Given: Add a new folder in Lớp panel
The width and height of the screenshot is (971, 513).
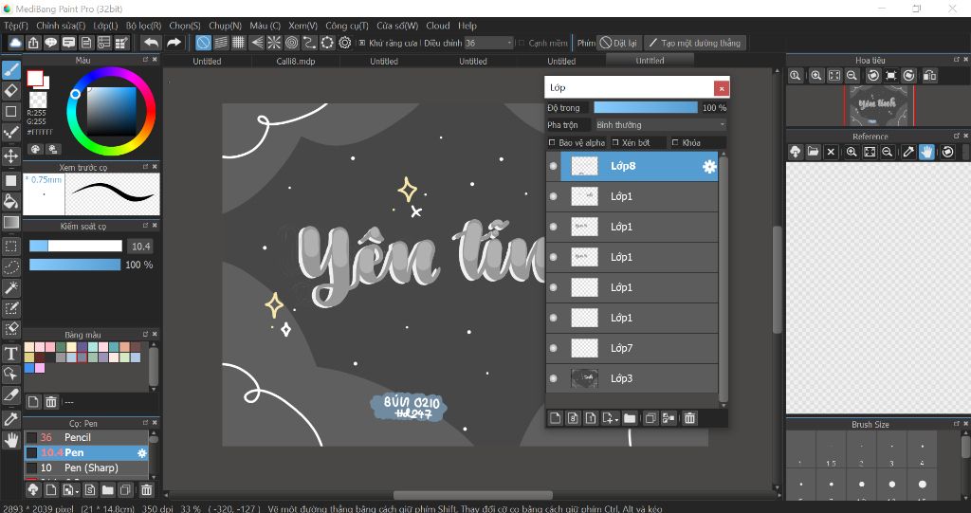Looking at the screenshot, I should tap(630, 419).
